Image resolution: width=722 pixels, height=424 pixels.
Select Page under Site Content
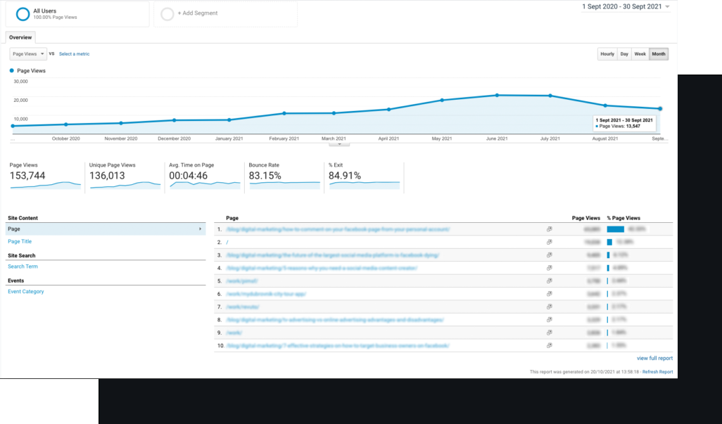coord(106,229)
